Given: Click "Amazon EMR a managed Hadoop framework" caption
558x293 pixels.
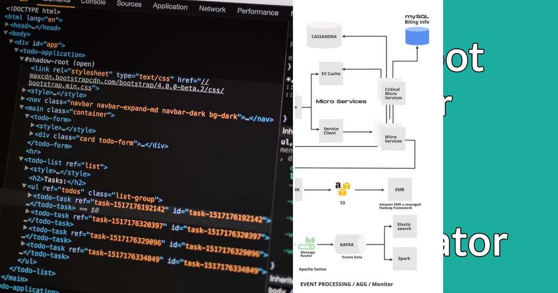Looking at the screenshot, I should coord(400,206).
